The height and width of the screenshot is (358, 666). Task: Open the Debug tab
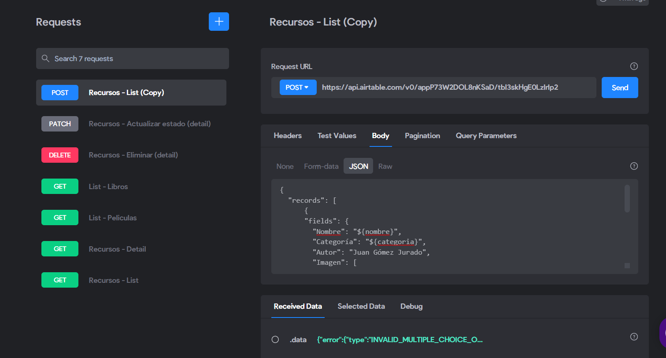pyautogui.click(x=411, y=306)
